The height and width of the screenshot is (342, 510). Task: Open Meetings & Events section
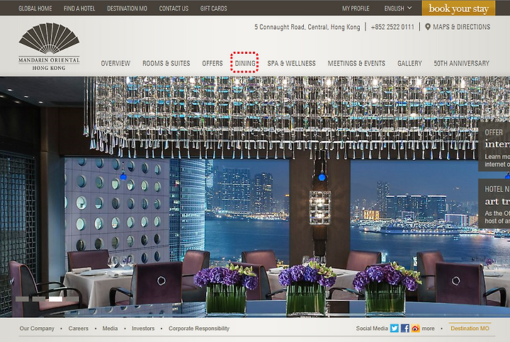356,63
